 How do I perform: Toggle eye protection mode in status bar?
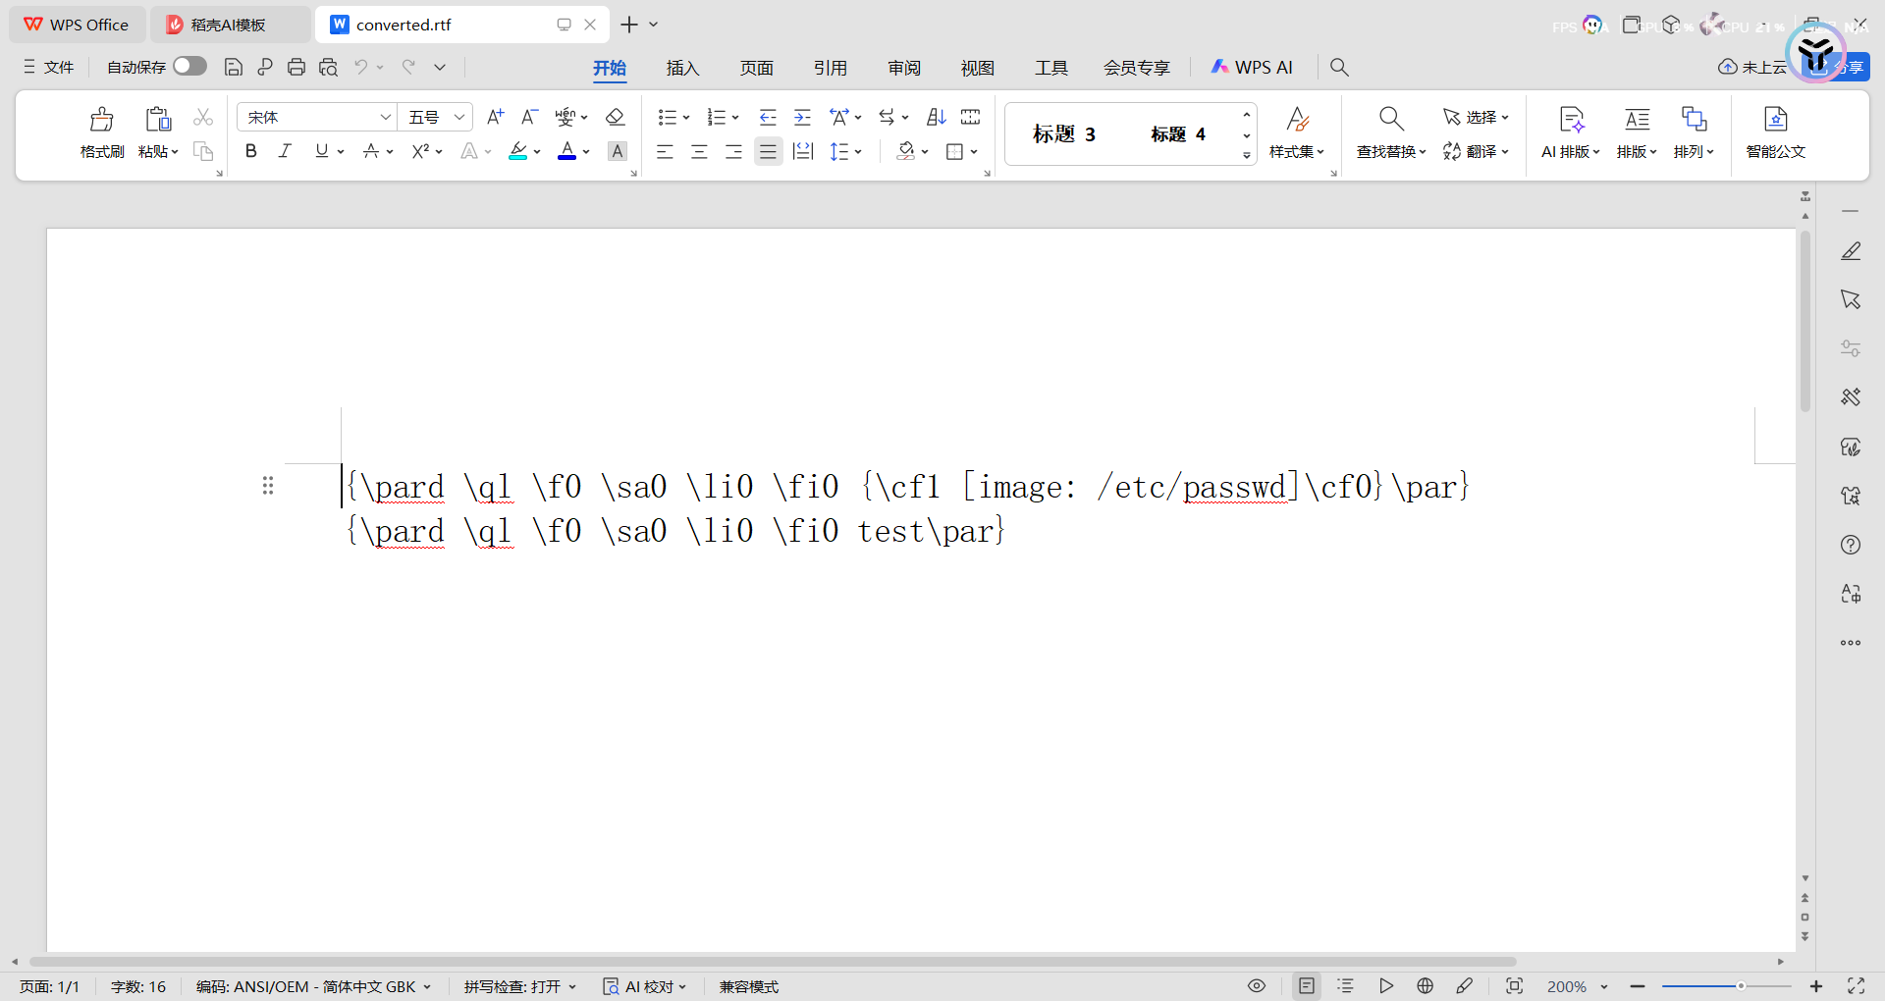[1257, 986]
